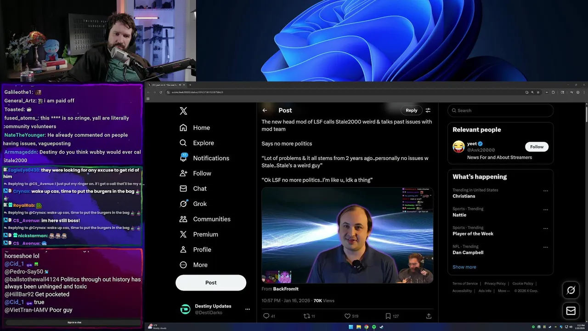Screen dimensions: 588x331
Task: Select the Notifications menu label
Action: [211, 158]
